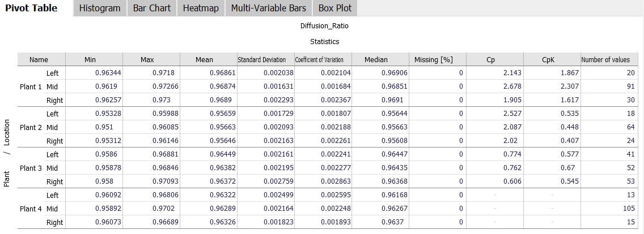The image size is (644, 234).
Task: Click the Standard Deviation column header
Action: 261,59
